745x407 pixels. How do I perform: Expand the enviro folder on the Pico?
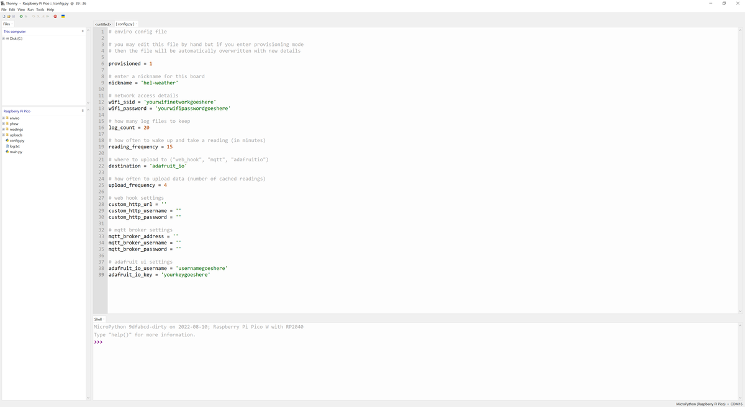click(x=4, y=118)
